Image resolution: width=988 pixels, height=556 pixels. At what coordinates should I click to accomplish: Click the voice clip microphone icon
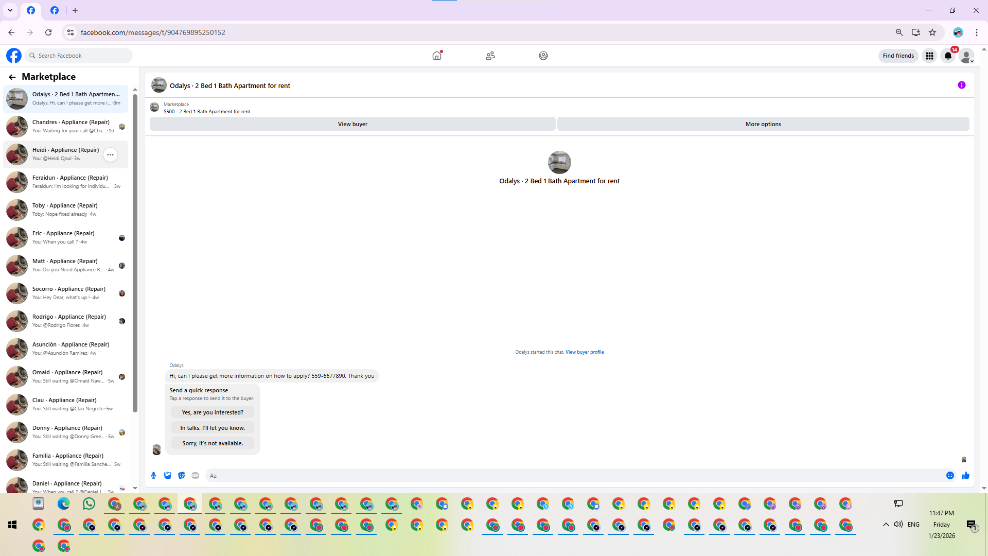pos(153,476)
